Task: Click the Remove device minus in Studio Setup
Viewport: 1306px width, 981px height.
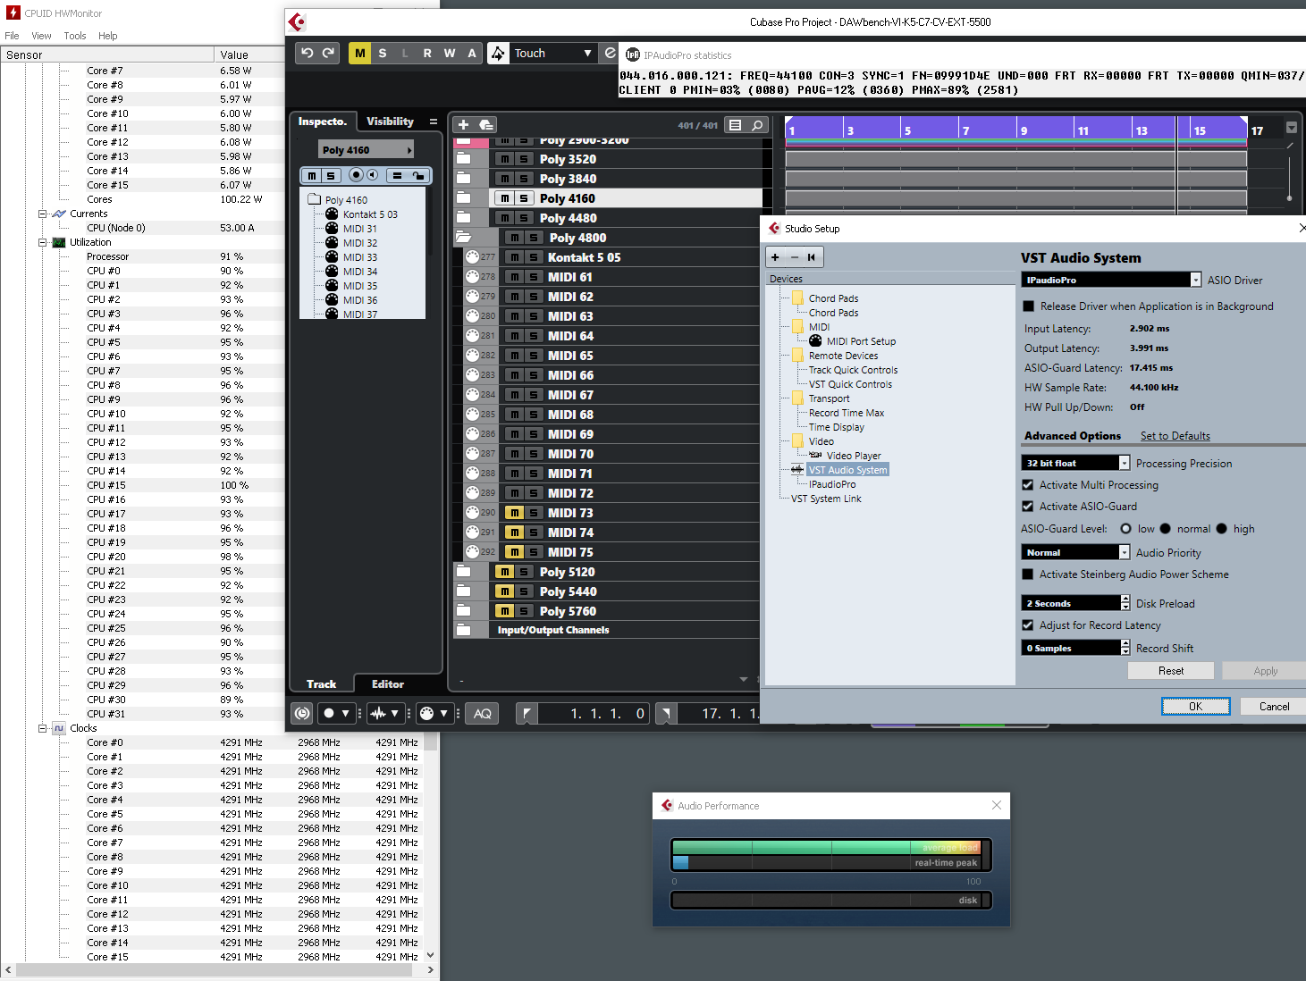Action: pyautogui.click(x=794, y=257)
